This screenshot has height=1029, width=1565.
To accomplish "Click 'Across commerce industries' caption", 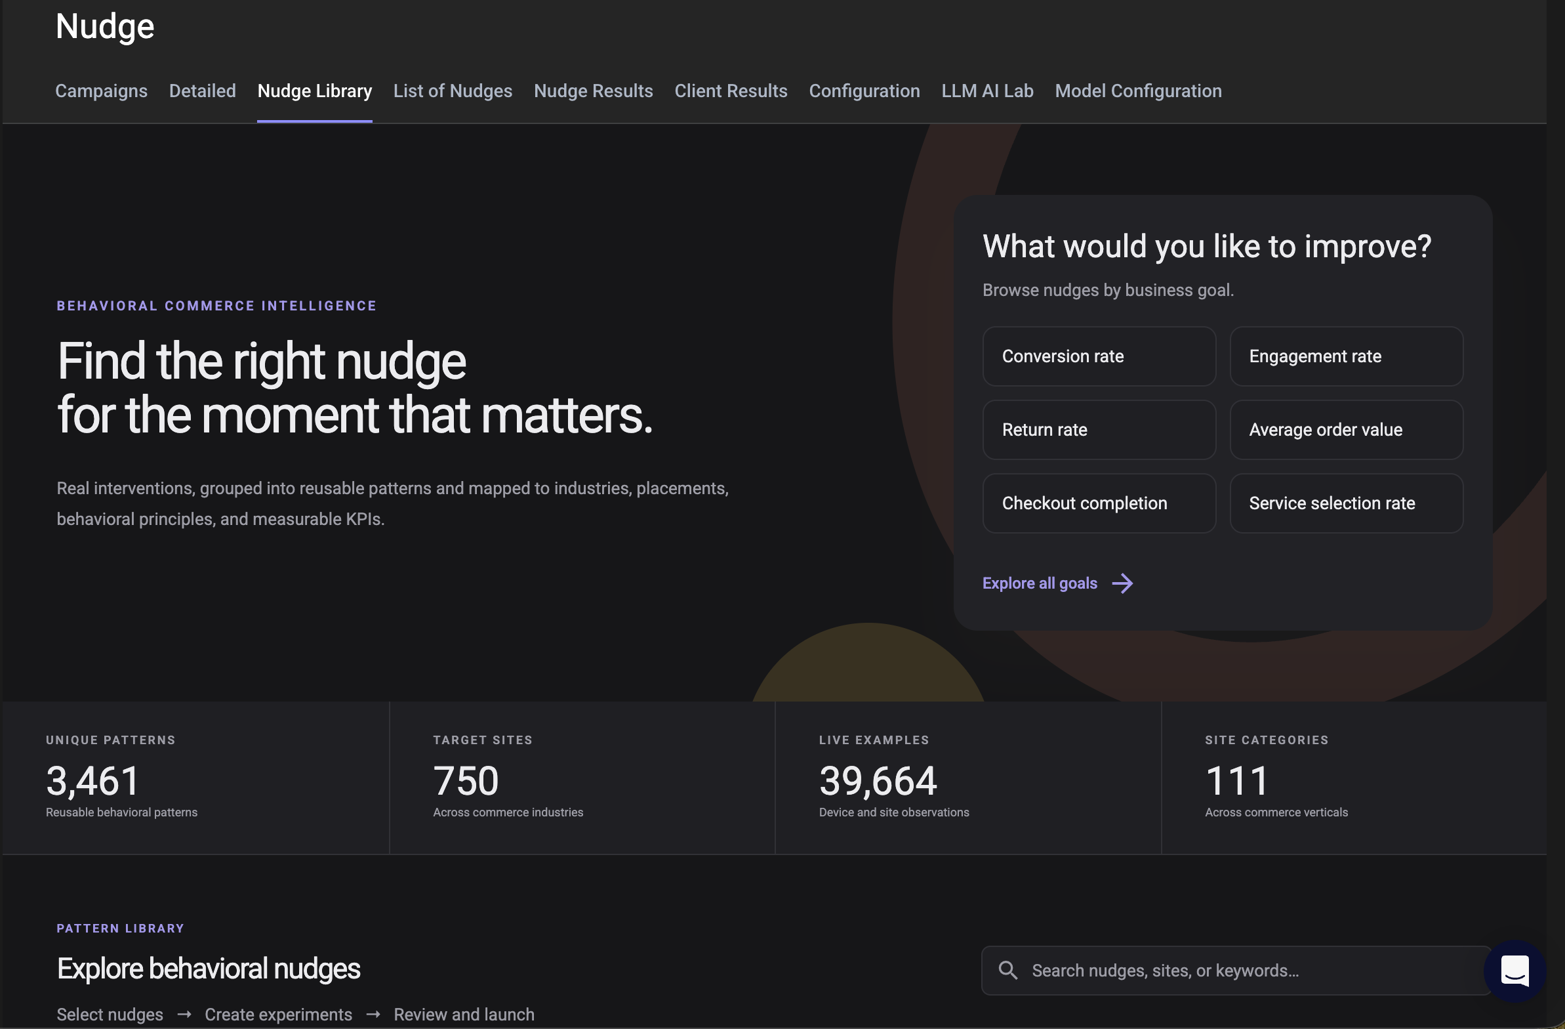I will pos(508,812).
